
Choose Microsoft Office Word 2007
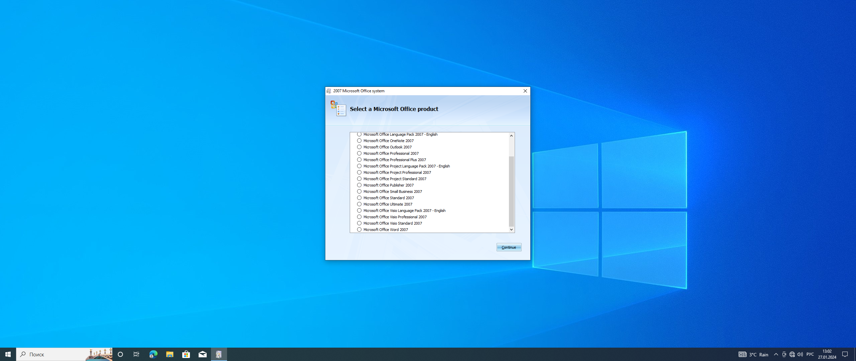pos(359,230)
